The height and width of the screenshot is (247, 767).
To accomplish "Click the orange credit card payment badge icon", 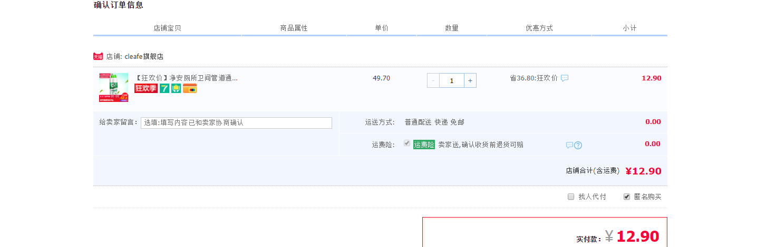I will click(190, 88).
